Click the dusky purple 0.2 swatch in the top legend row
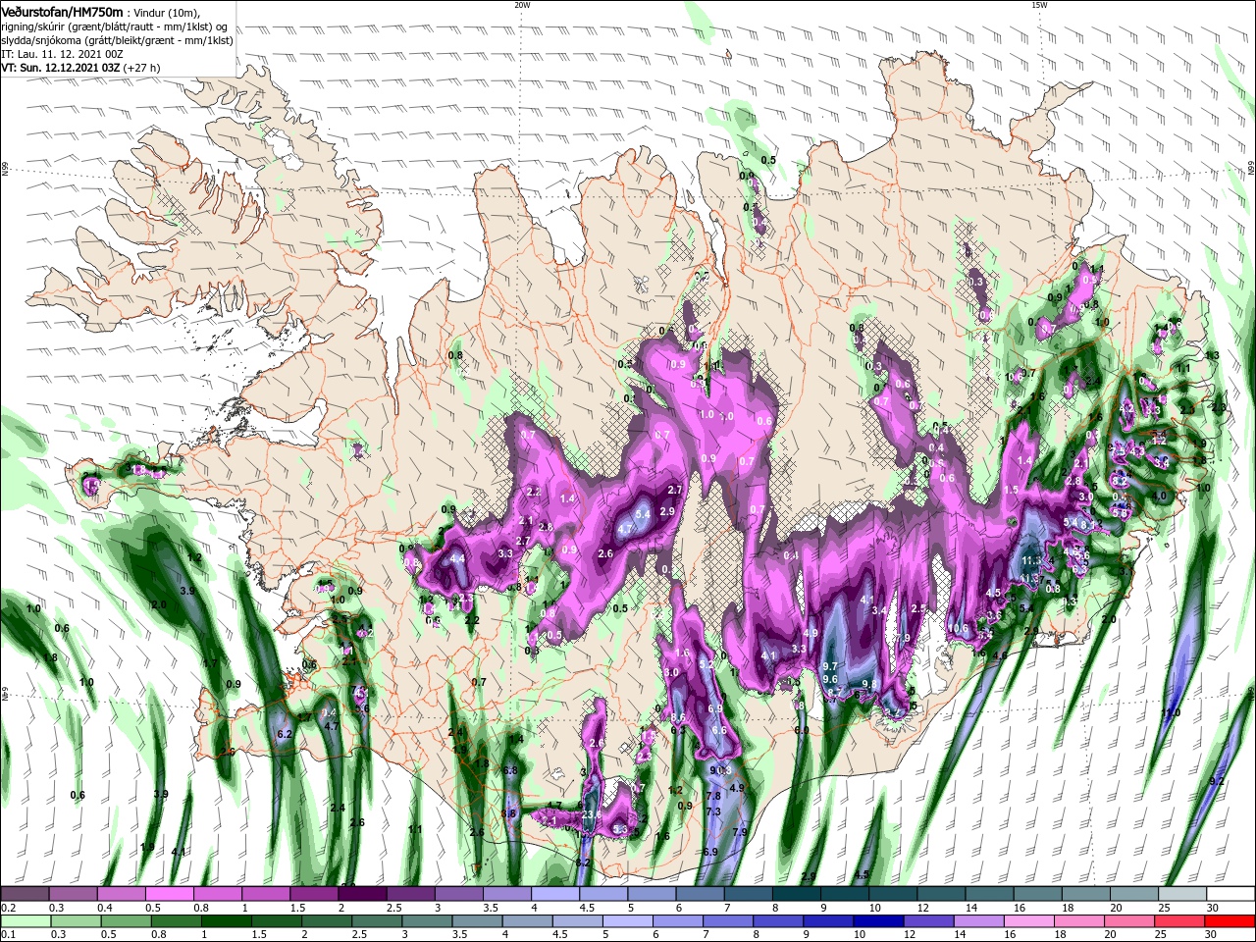This screenshot has height=942, width=1256. 25,894
